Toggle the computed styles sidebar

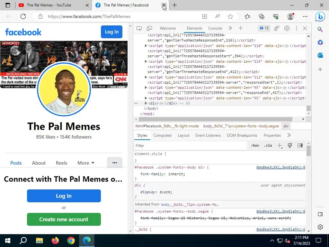tap(300, 145)
